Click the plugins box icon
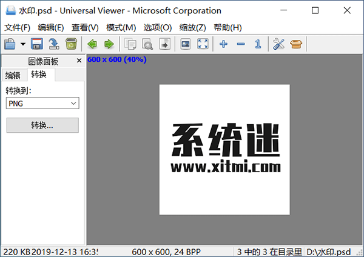Viewport: 364px width, 257px height. point(296,44)
